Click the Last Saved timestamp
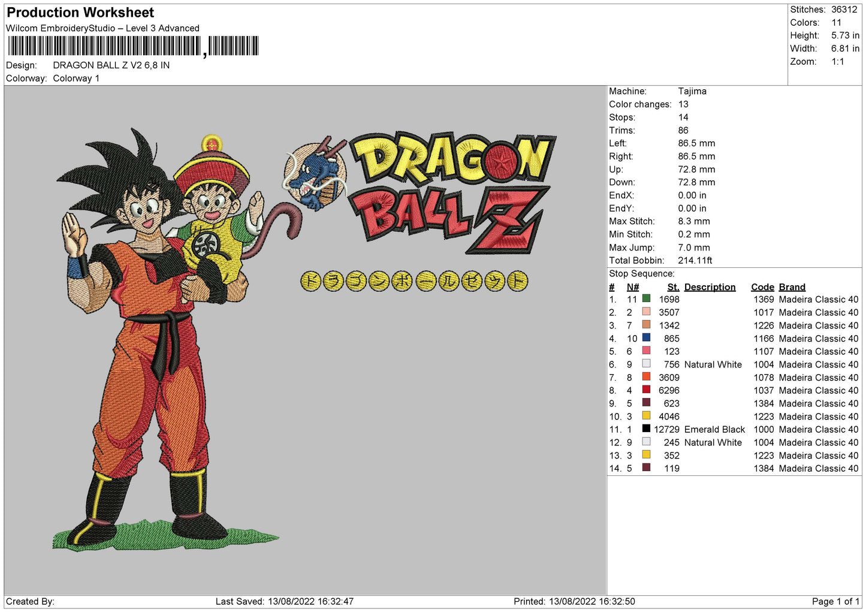The height and width of the screenshot is (612, 866). (285, 601)
